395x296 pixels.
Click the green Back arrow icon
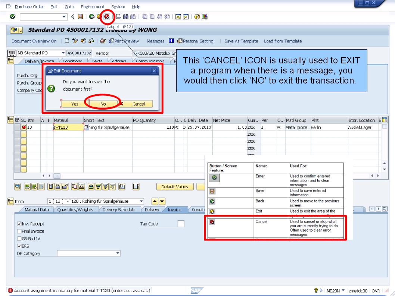(92, 17)
